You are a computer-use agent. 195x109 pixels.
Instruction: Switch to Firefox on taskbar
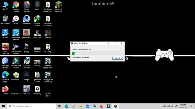point(101,106)
